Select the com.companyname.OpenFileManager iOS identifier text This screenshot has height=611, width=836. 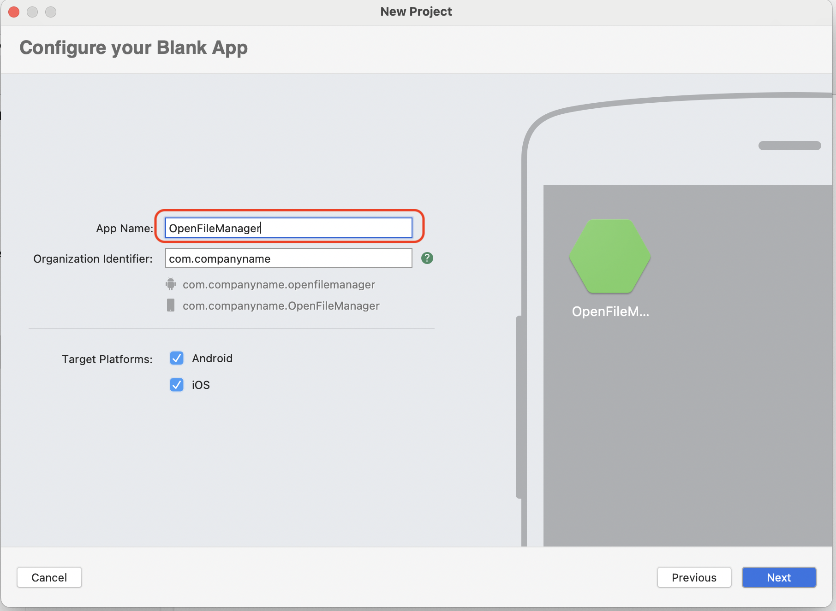point(281,306)
